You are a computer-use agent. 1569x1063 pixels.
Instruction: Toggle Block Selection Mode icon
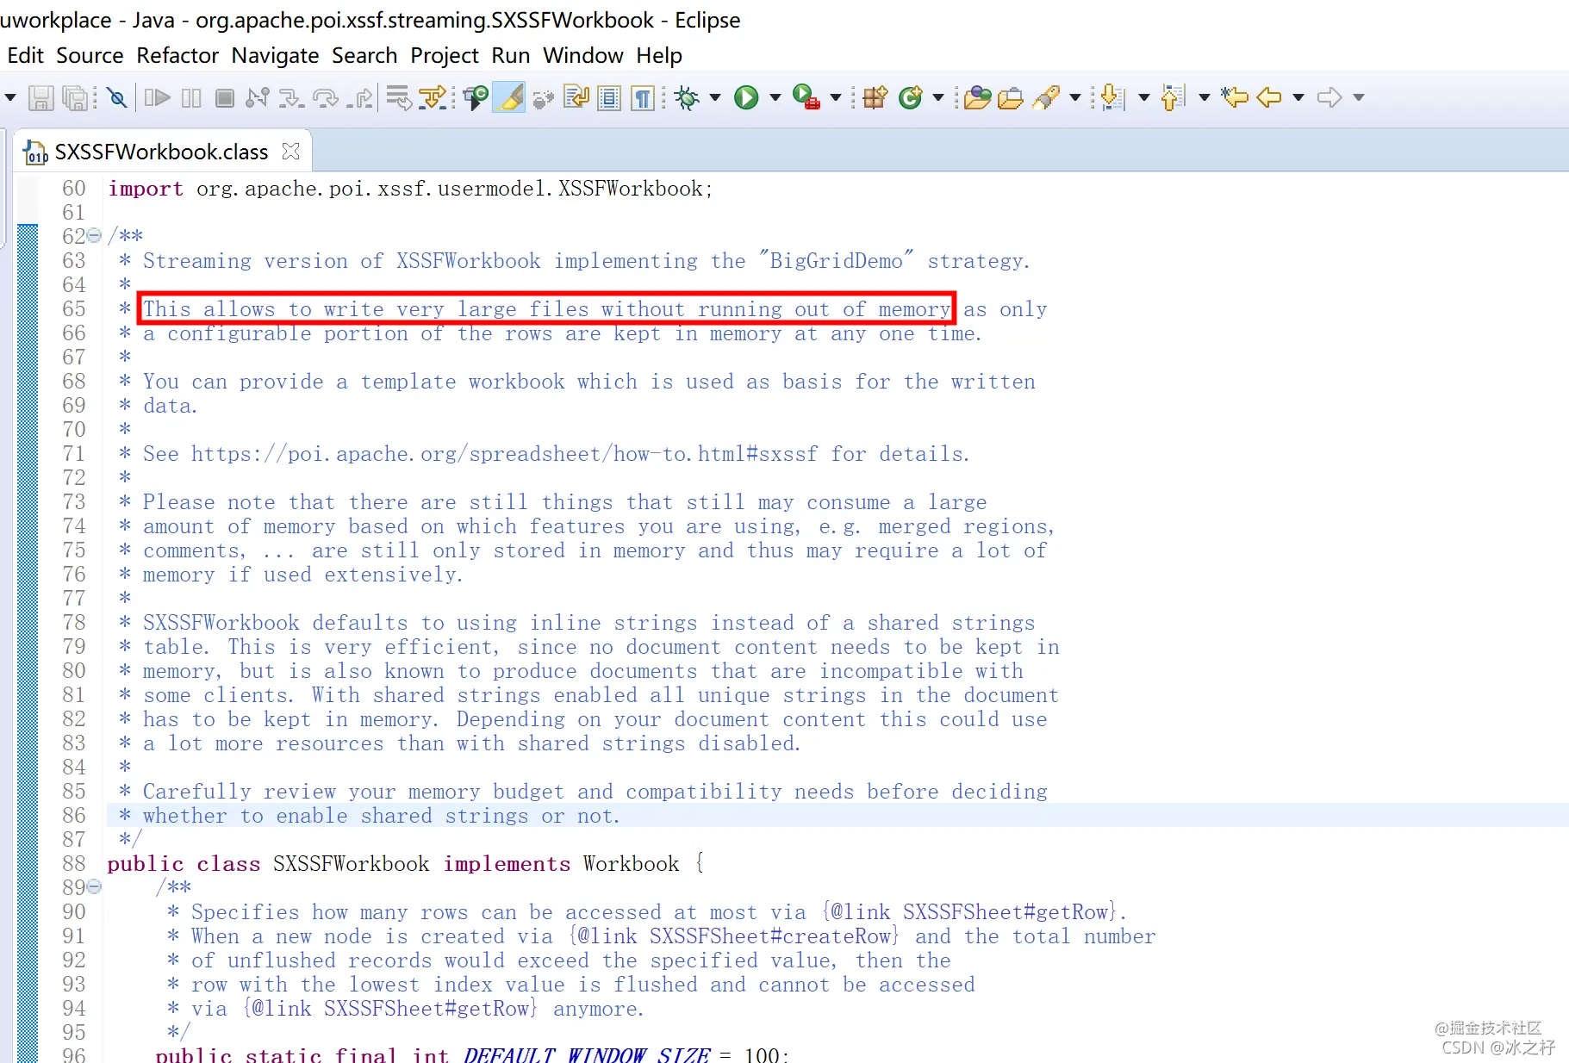coord(609,97)
